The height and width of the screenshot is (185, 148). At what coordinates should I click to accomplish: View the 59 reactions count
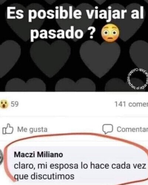click(x=15, y=104)
